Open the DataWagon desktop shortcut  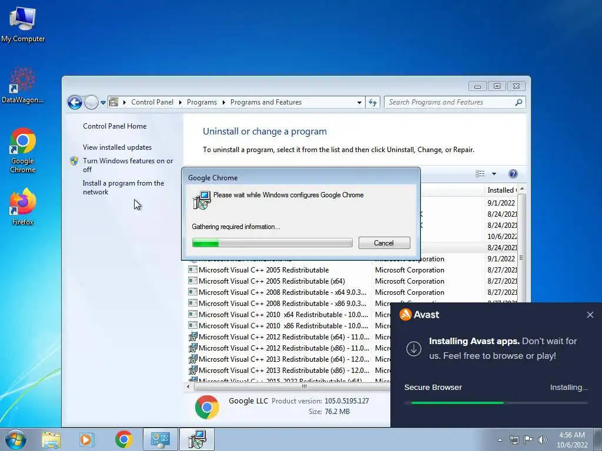pyautogui.click(x=23, y=85)
